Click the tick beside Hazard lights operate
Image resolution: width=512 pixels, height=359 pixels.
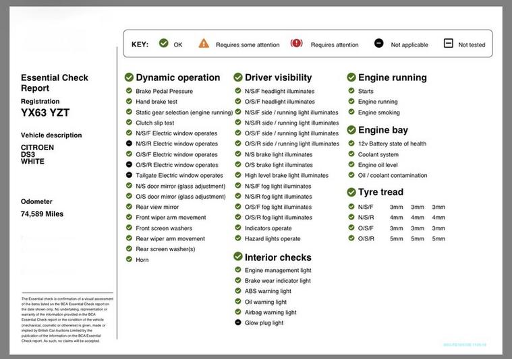pyautogui.click(x=238, y=238)
